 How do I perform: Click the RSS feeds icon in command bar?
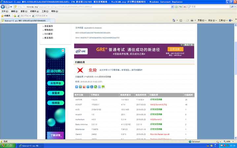coord(181,20)
